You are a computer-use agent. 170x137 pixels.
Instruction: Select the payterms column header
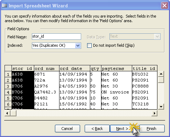coord(116,68)
